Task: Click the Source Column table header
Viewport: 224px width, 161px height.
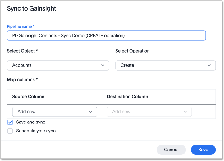Action: pos(28,97)
